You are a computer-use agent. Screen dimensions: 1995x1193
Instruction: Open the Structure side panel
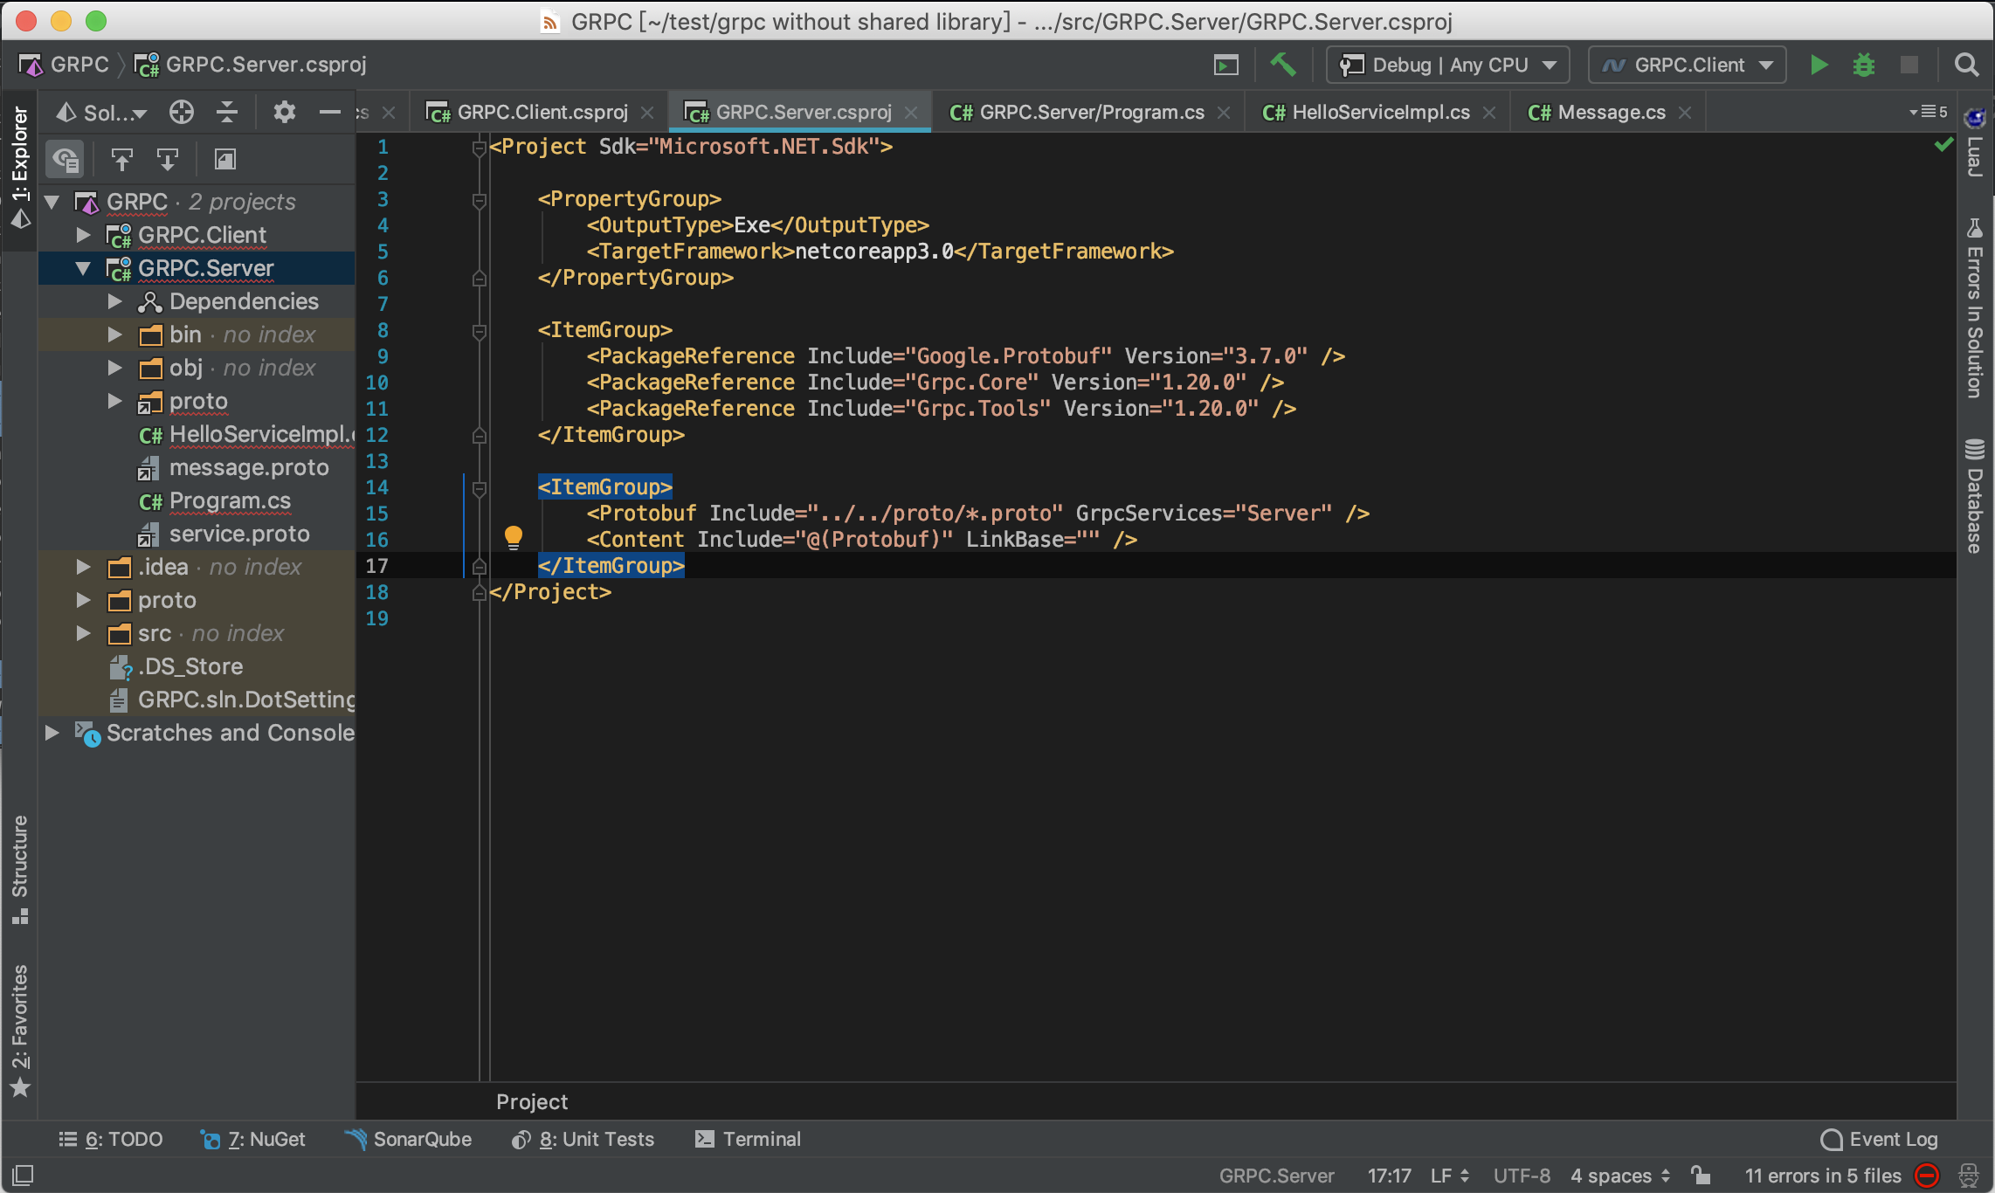pos(19,870)
